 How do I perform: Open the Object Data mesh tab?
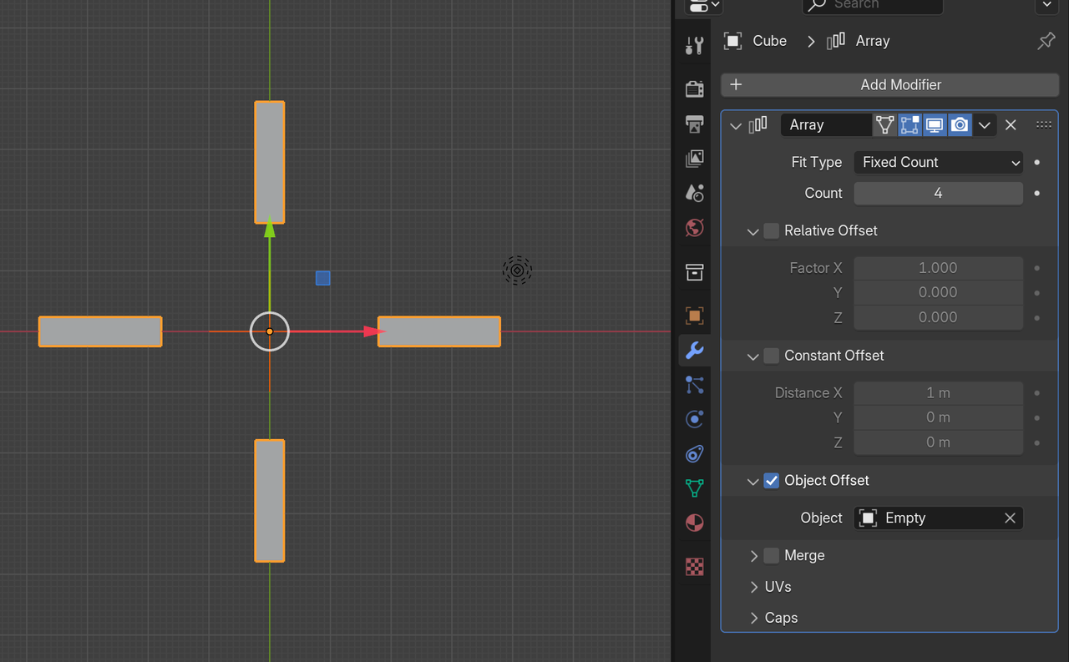[694, 488]
